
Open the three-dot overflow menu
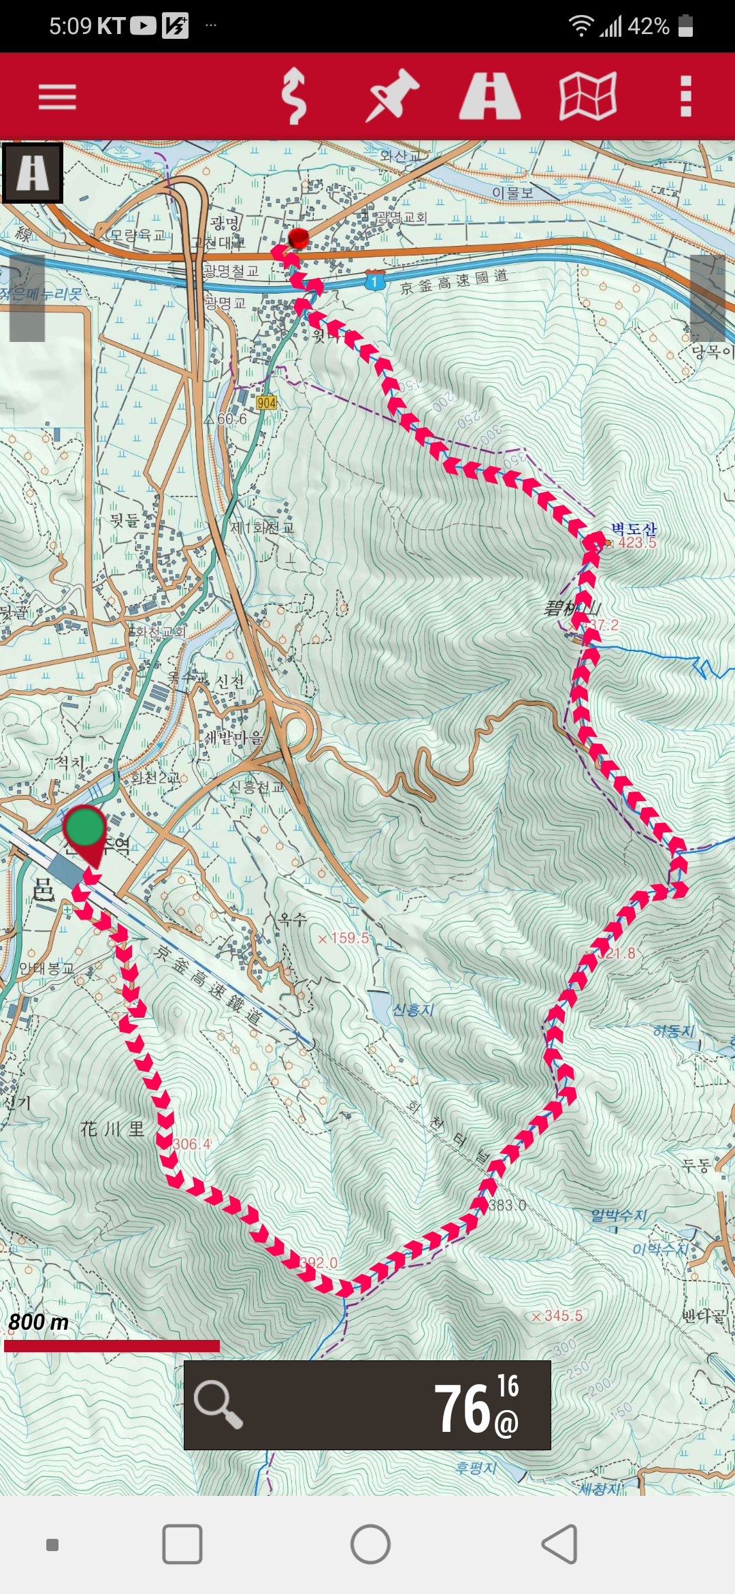point(686,96)
